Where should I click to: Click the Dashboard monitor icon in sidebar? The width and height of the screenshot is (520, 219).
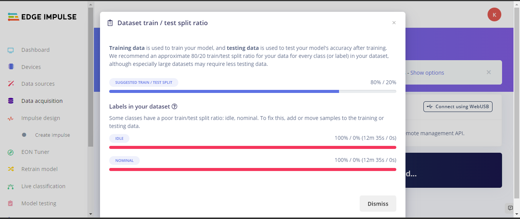[11, 50]
